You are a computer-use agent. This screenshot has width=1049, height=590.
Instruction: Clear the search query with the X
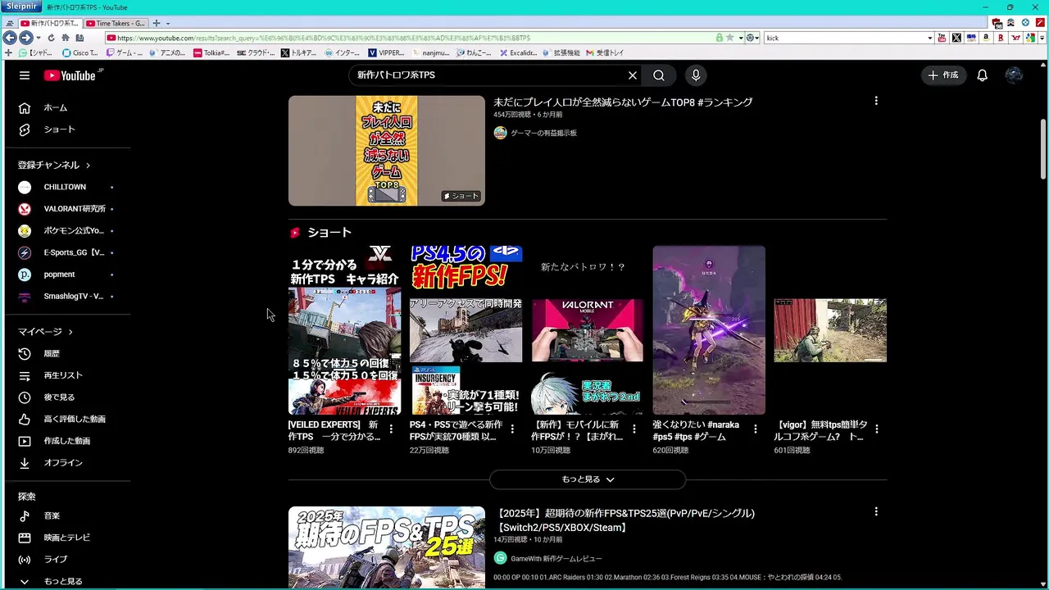(633, 75)
